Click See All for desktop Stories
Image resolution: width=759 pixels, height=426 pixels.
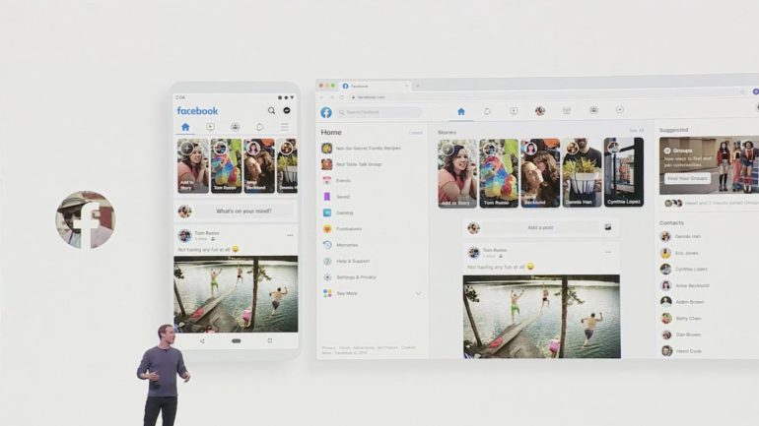[637, 131]
